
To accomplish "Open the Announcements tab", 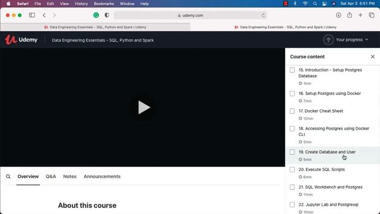I will pyautogui.click(x=102, y=177).
